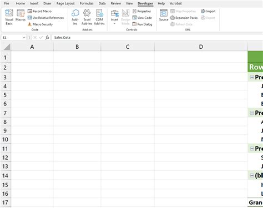Collapse the pivot group in row 11

point(252,149)
